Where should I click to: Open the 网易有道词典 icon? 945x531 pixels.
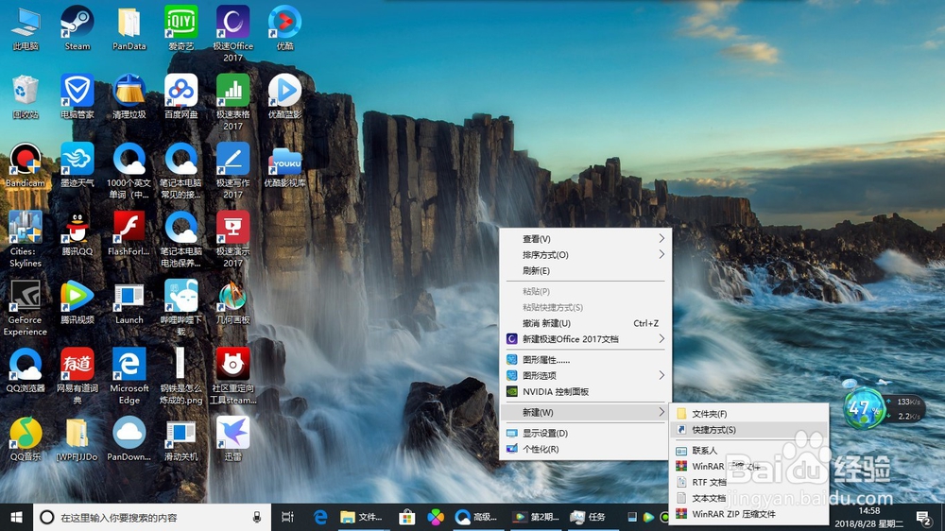[77, 375]
